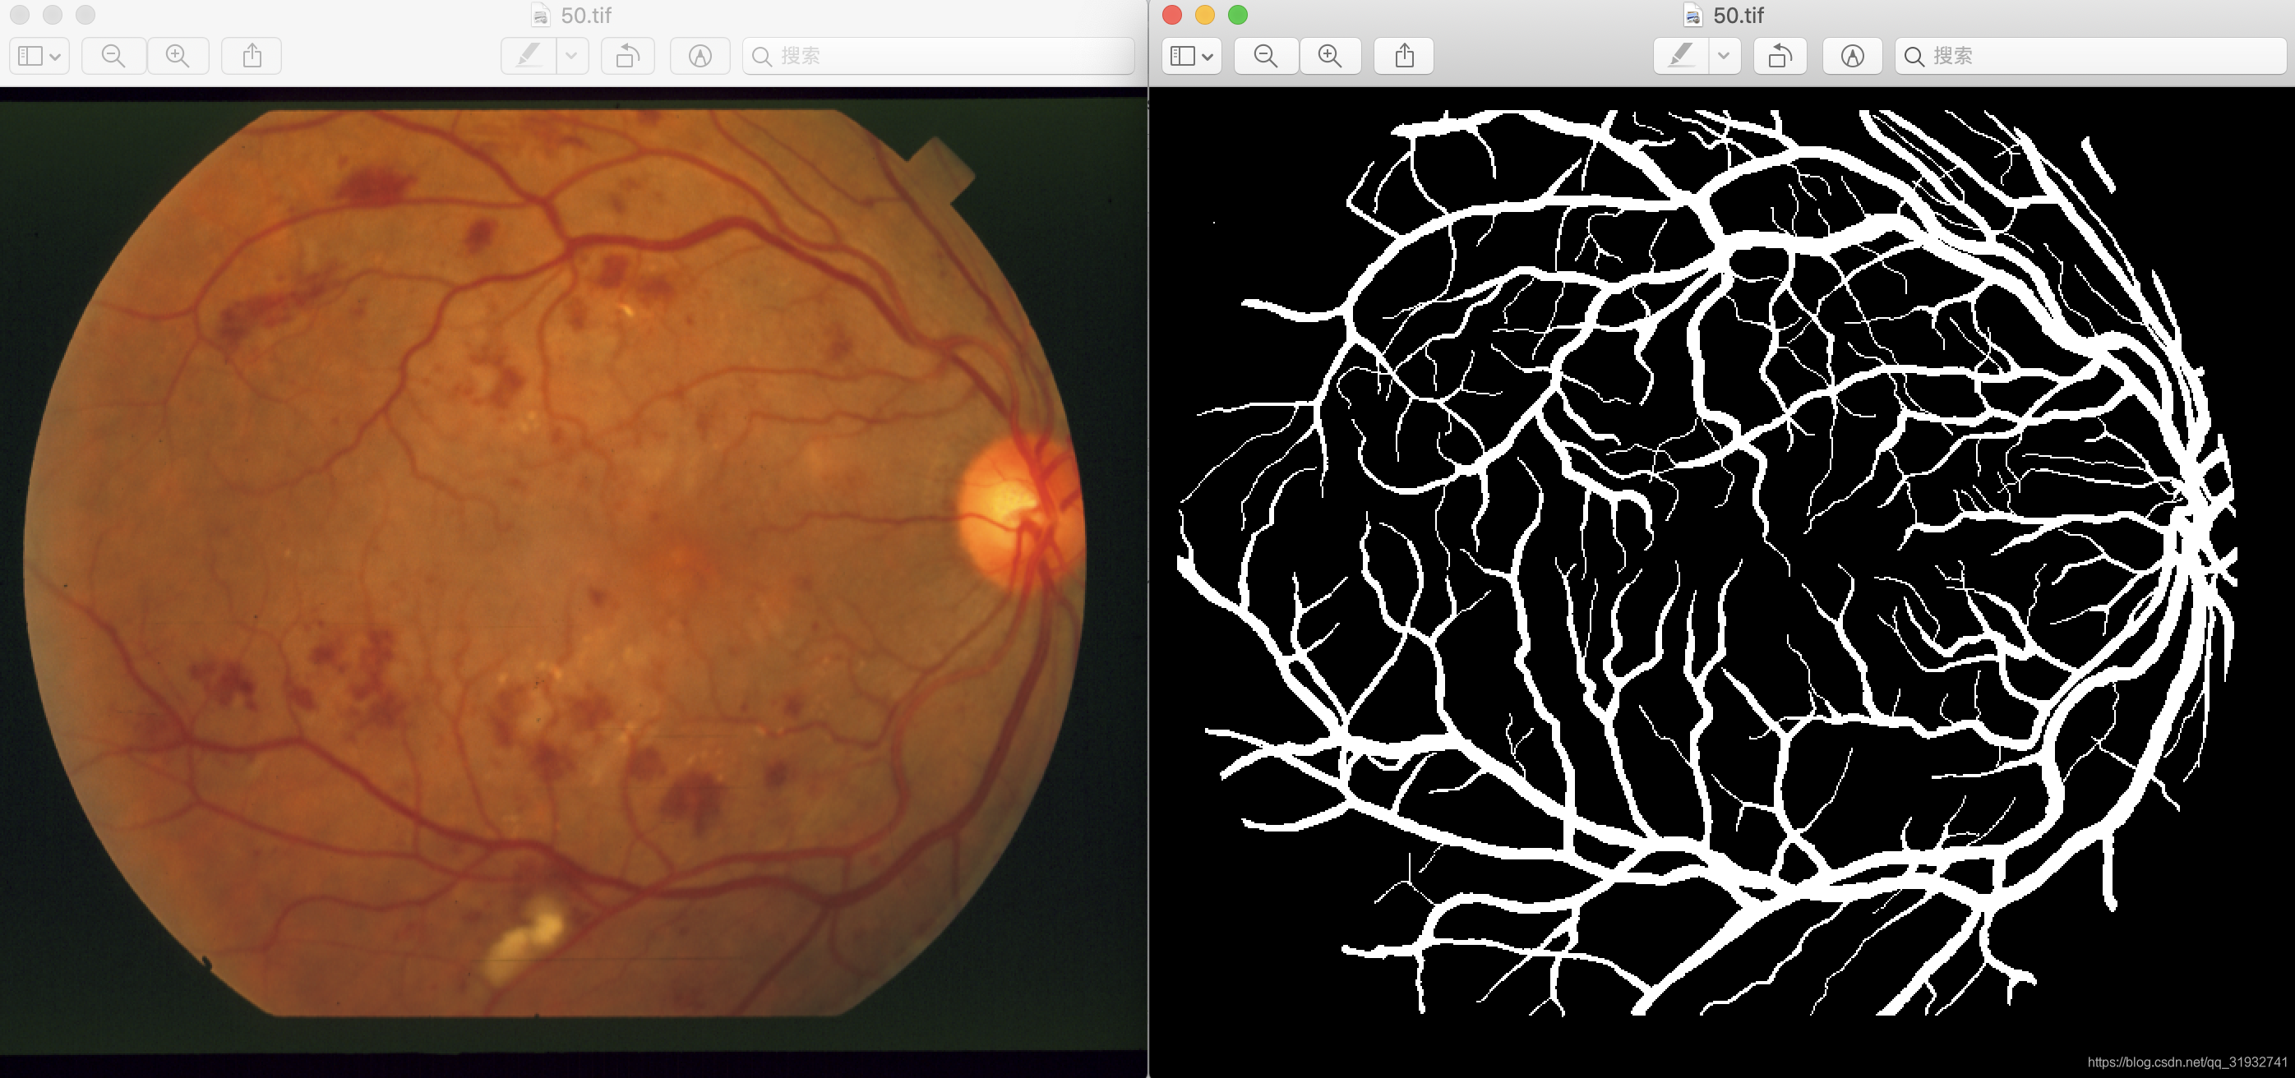Image resolution: width=2295 pixels, height=1078 pixels.
Task: Expand highlight color dropdown in the right window
Action: click(1724, 56)
